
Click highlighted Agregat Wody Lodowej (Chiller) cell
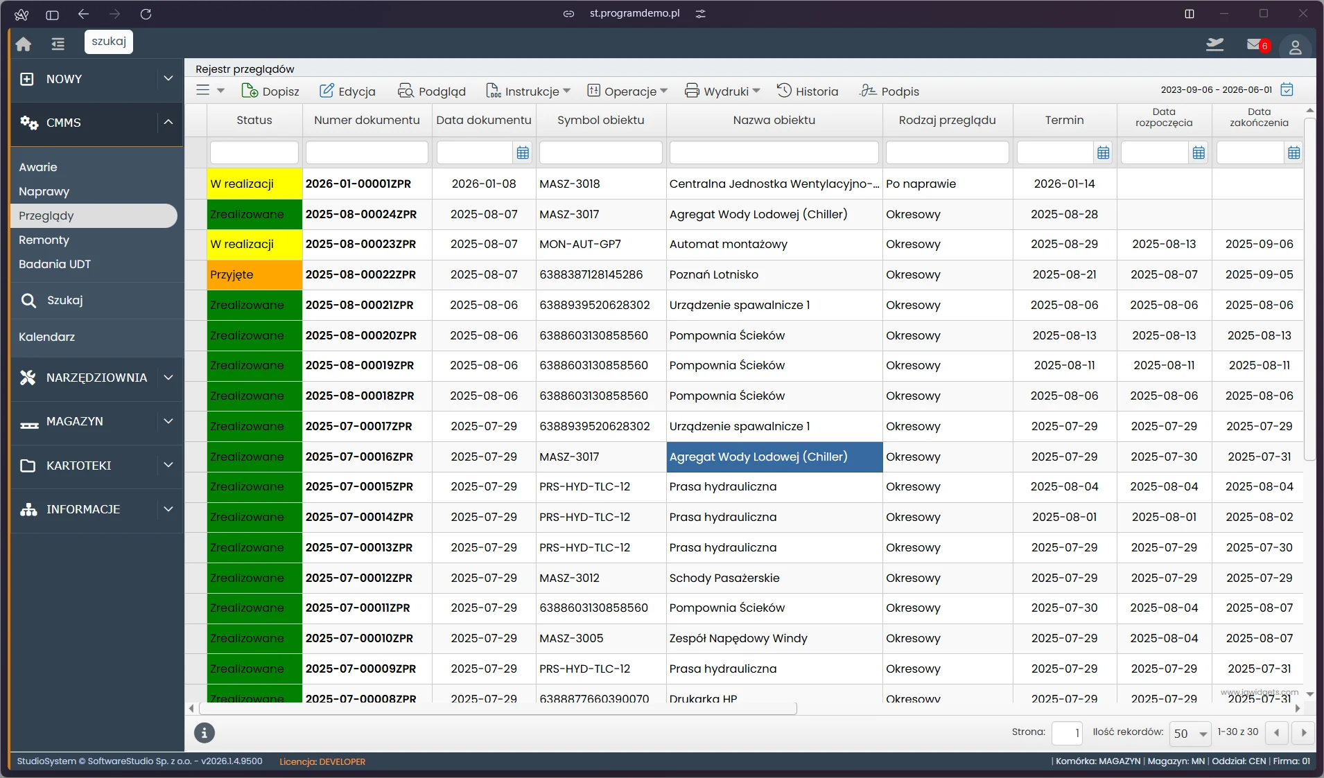click(x=774, y=457)
